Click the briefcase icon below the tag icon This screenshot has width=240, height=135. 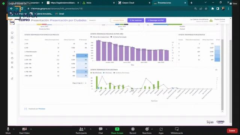pyautogui.click(x=12, y=58)
